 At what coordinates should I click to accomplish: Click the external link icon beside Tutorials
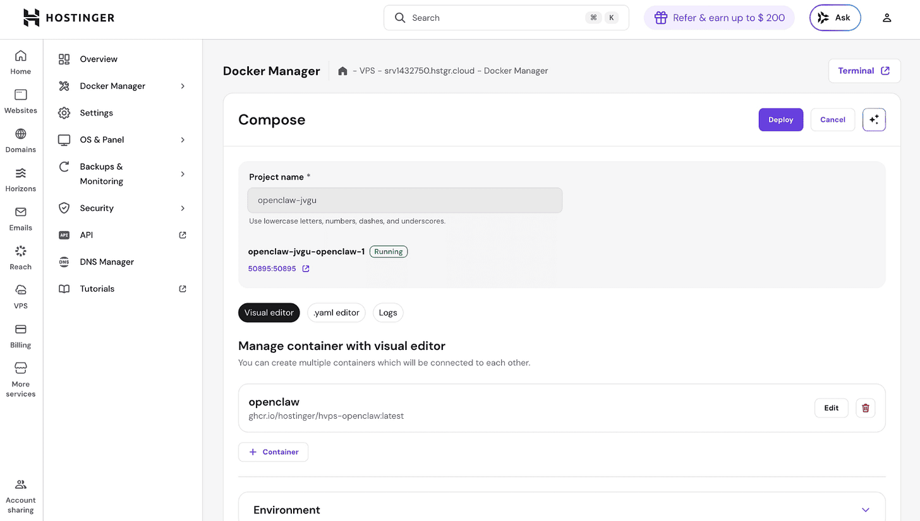[x=183, y=289]
